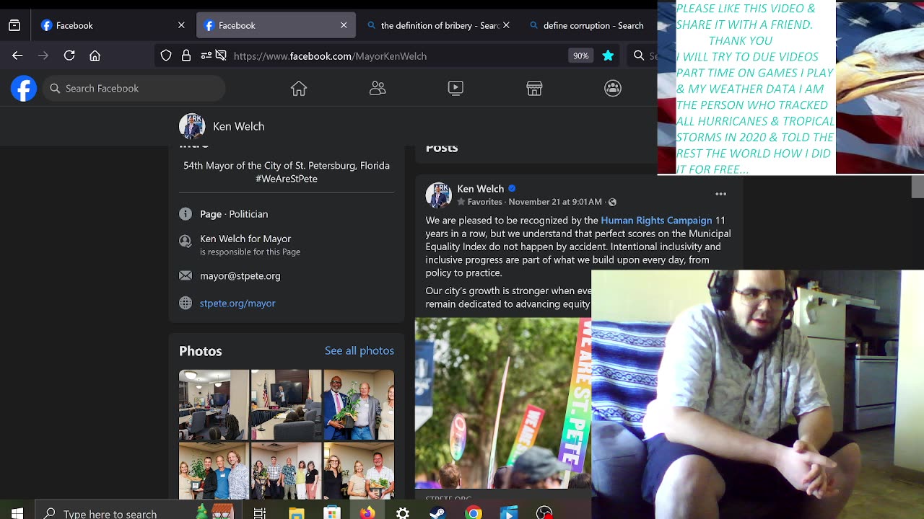Close the definition of bribery tab
The image size is (924, 519).
pyautogui.click(x=506, y=25)
